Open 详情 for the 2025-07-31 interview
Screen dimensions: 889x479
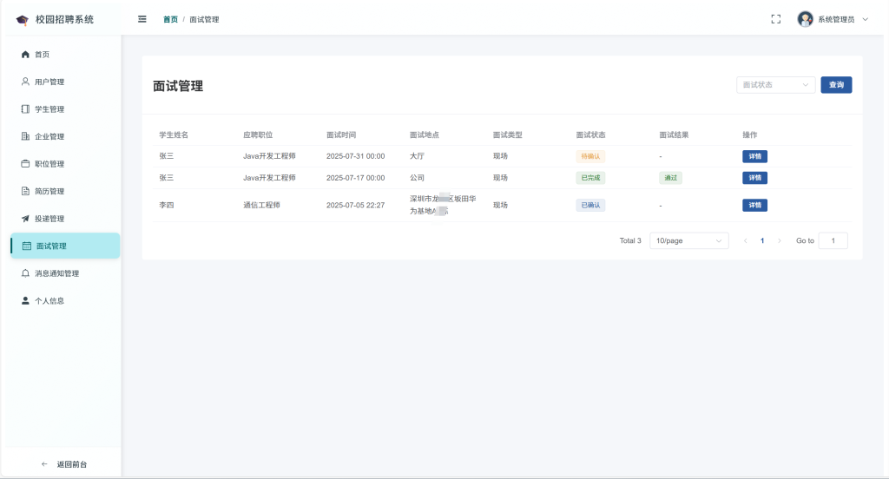(754, 156)
